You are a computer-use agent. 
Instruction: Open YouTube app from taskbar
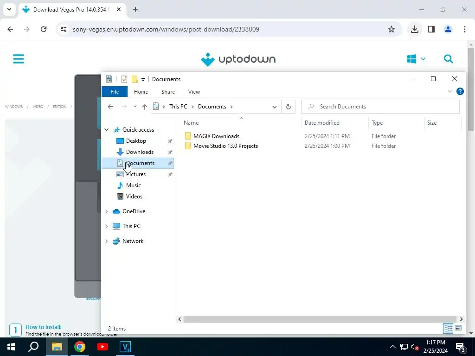[x=103, y=347]
